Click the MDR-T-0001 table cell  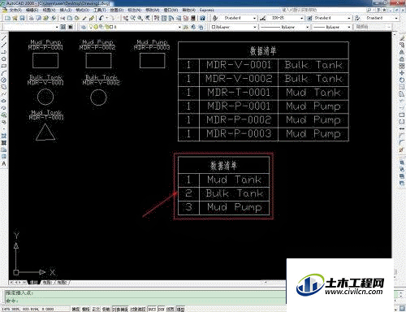coord(239,93)
